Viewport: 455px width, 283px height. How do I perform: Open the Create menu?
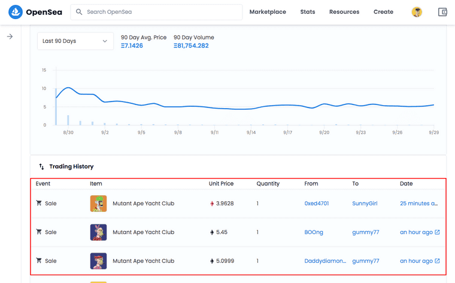pyautogui.click(x=383, y=12)
